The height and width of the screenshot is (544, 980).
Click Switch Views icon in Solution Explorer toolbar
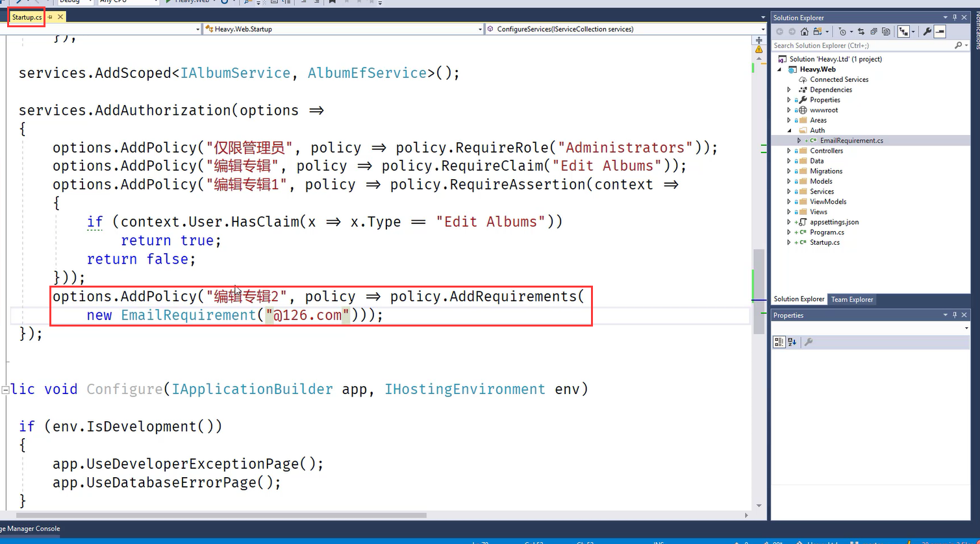point(817,31)
